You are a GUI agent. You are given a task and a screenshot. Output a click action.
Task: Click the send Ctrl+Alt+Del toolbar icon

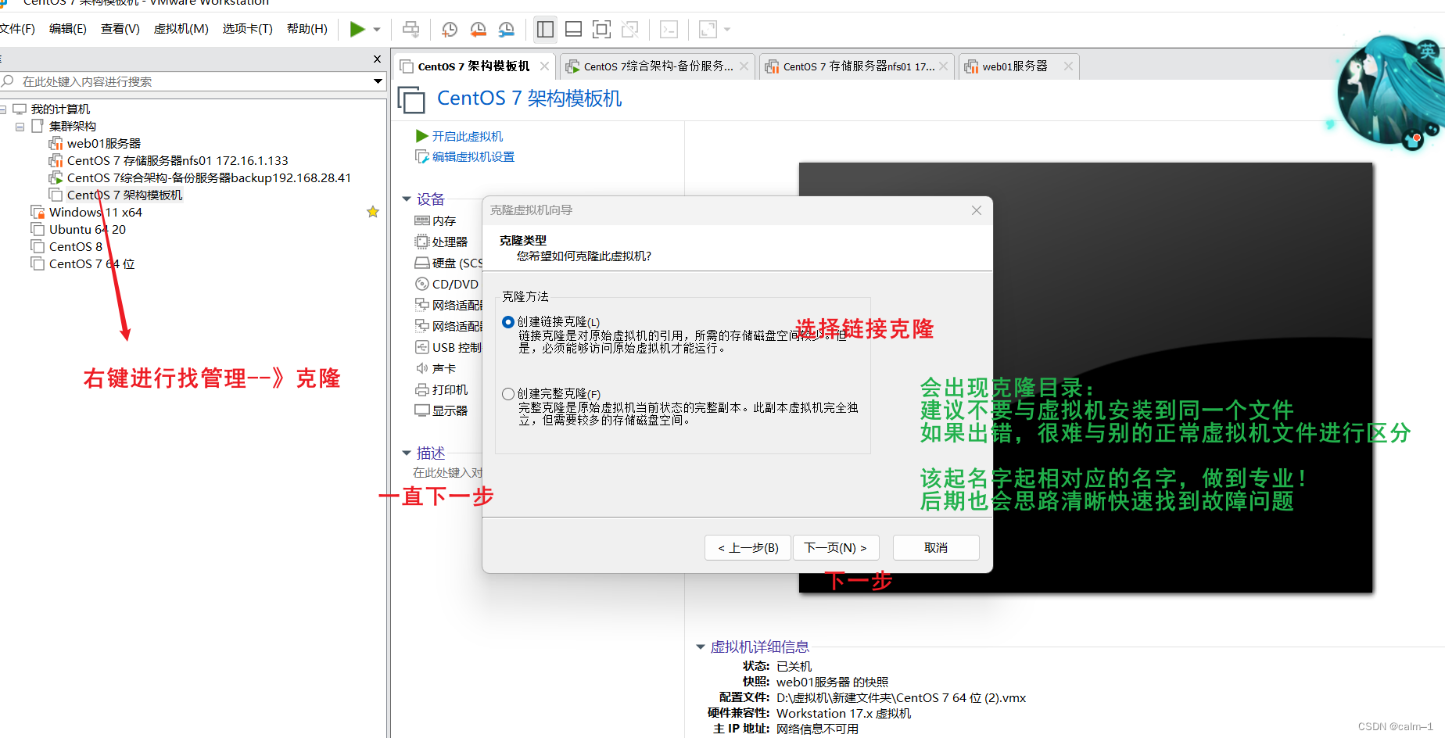(x=411, y=30)
